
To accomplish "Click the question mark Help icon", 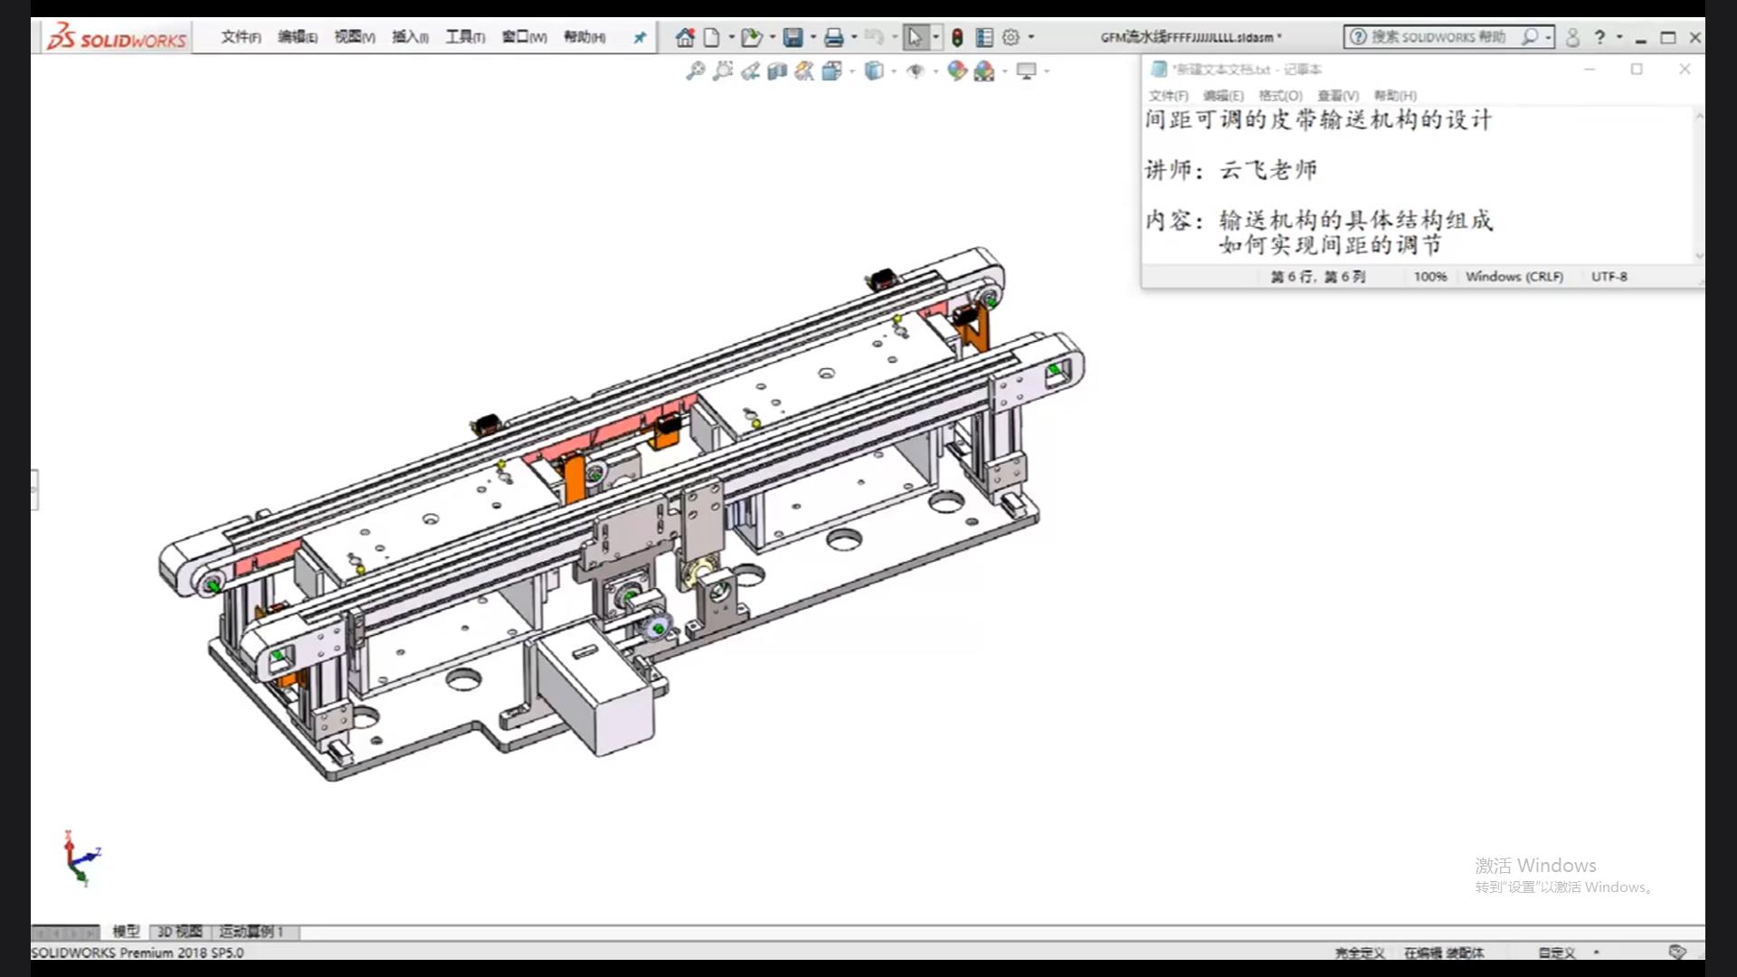I will [1599, 37].
